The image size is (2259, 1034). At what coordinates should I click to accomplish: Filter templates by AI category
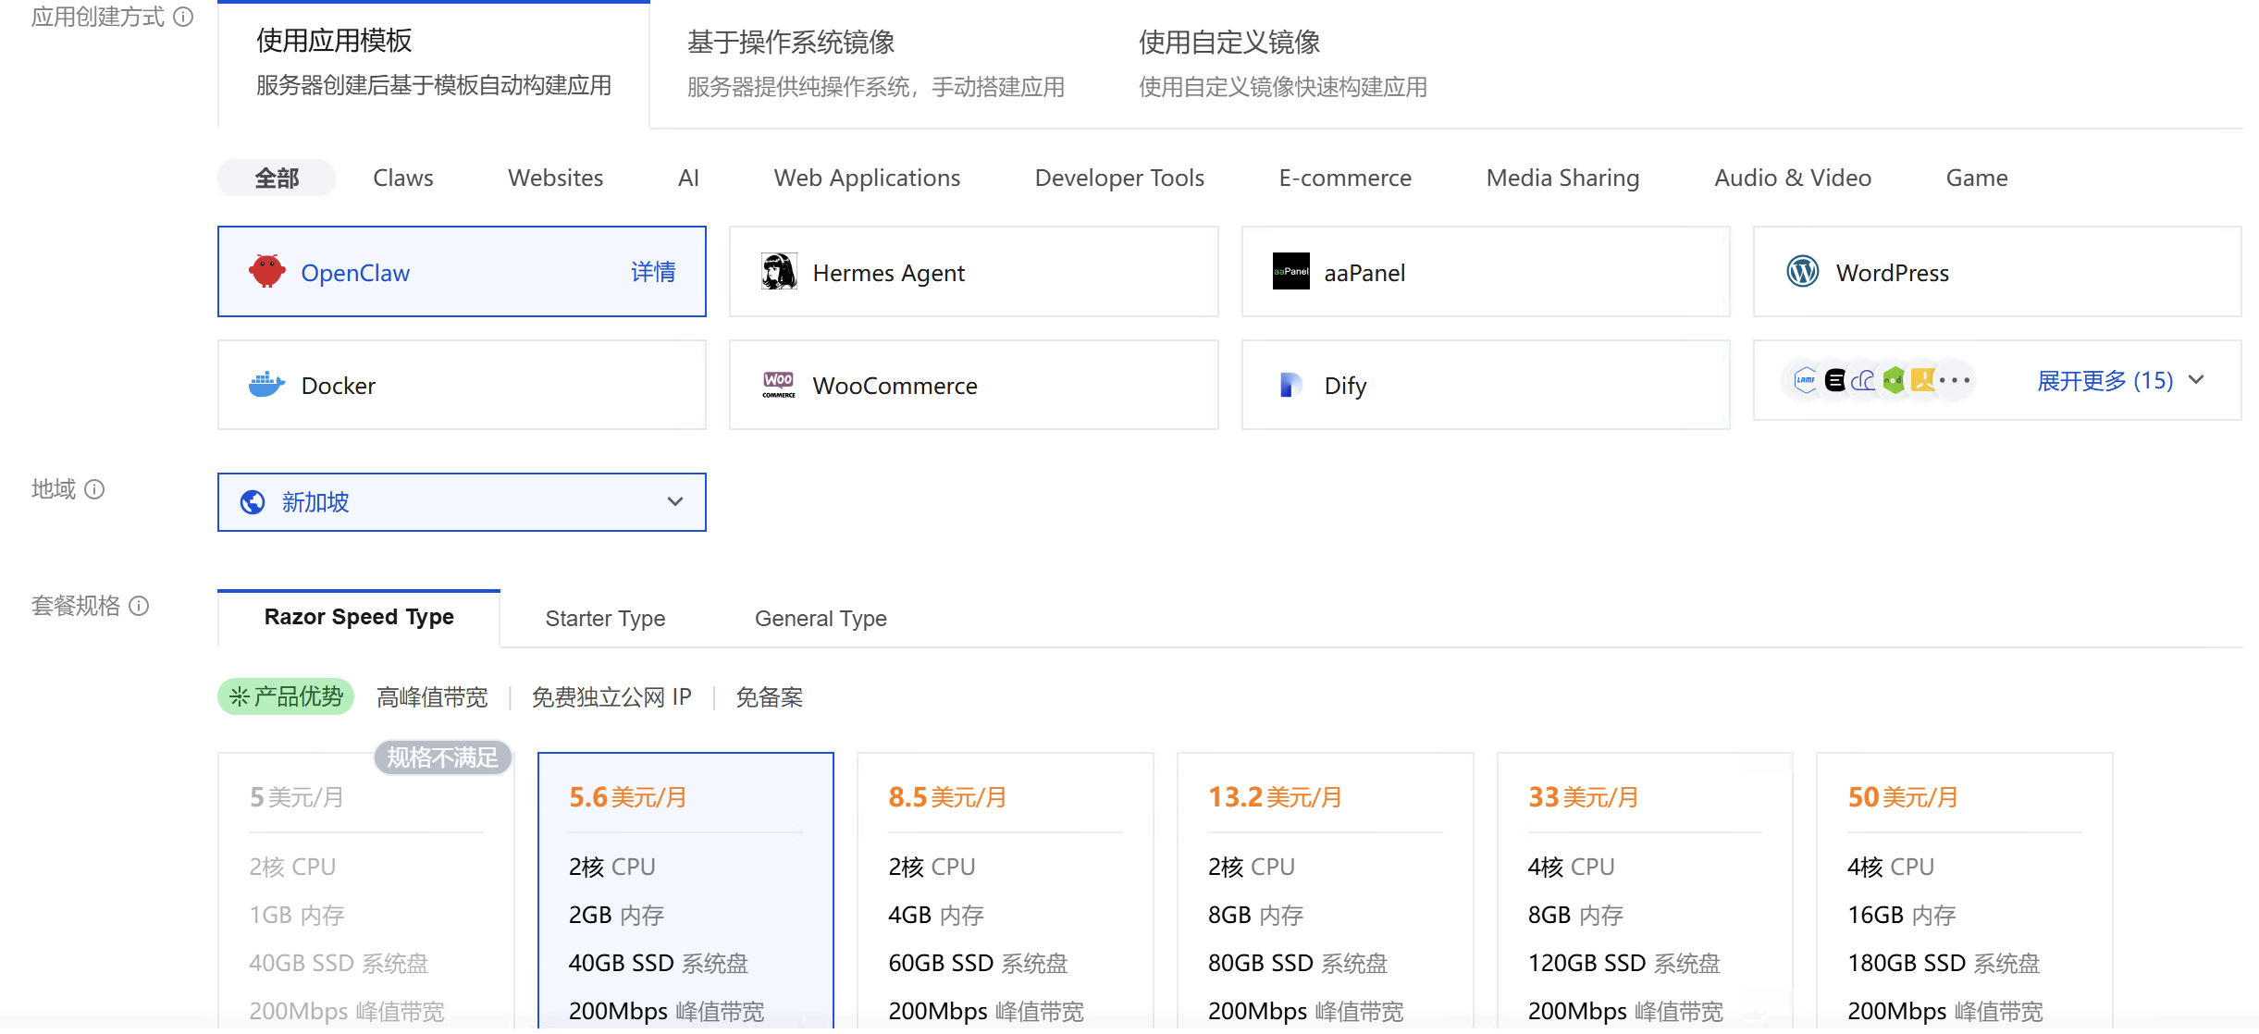point(688,178)
